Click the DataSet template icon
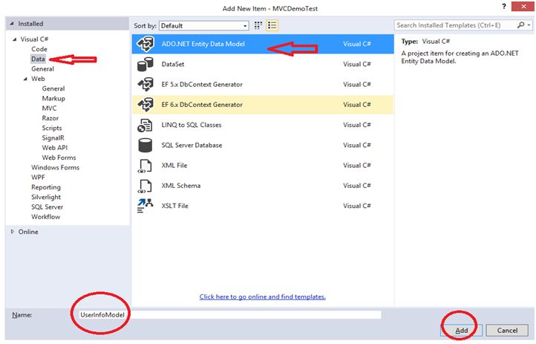Image resolution: width=536 pixels, height=344 pixels. click(146, 64)
